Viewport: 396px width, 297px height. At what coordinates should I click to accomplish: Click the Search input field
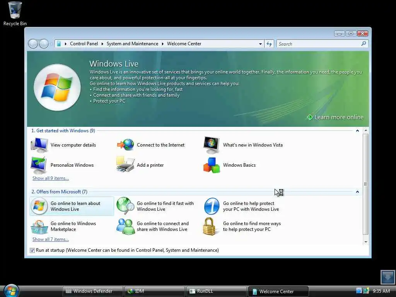pos(319,44)
